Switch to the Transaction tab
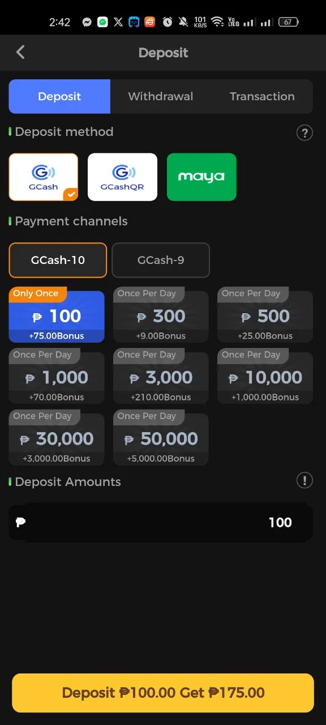 point(262,96)
